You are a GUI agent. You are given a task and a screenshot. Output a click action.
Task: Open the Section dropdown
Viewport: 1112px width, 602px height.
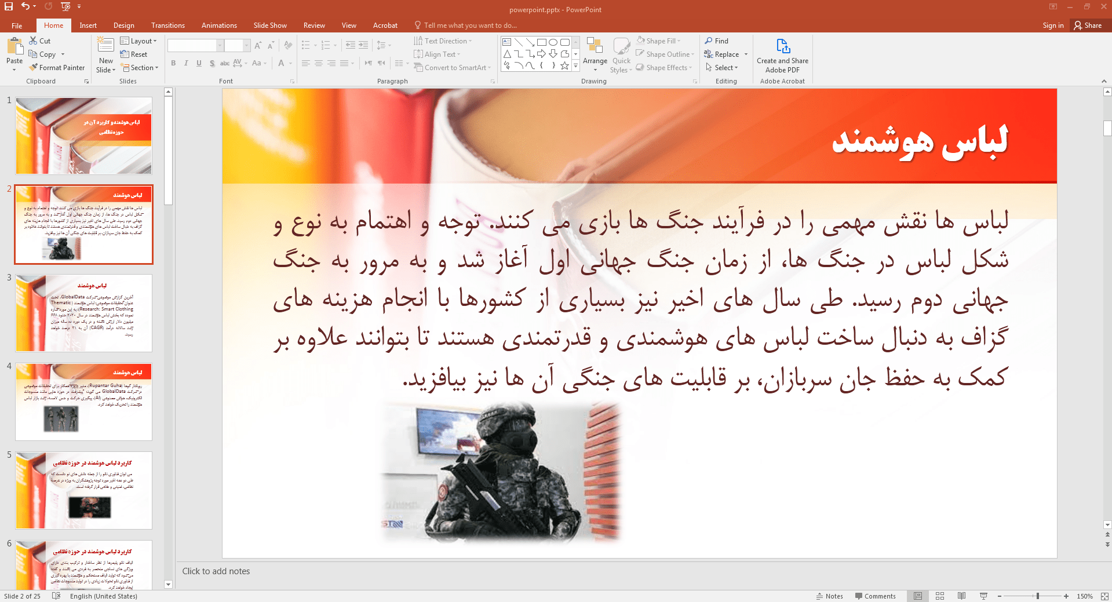(x=139, y=68)
